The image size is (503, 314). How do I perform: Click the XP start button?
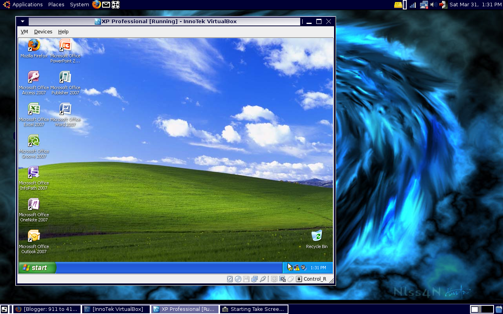(x=37, y=268)
